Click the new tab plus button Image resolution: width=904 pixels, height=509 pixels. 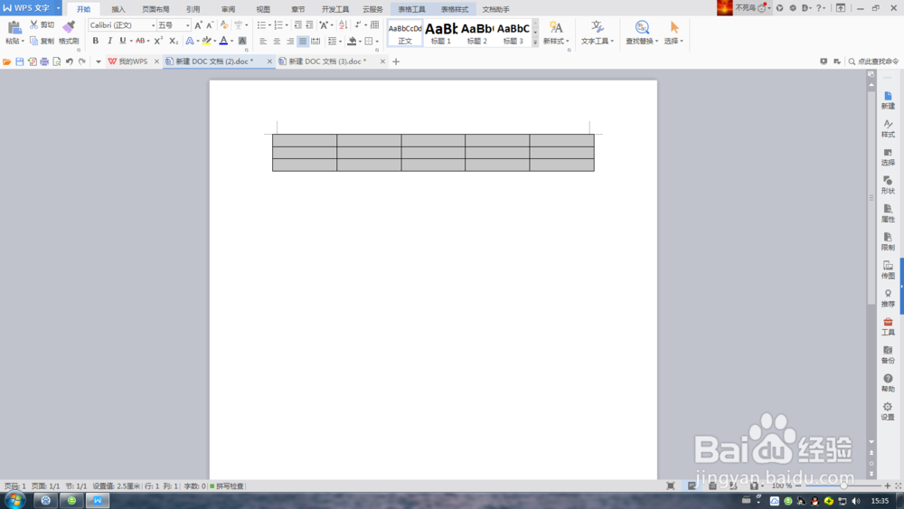pos(396,61)
